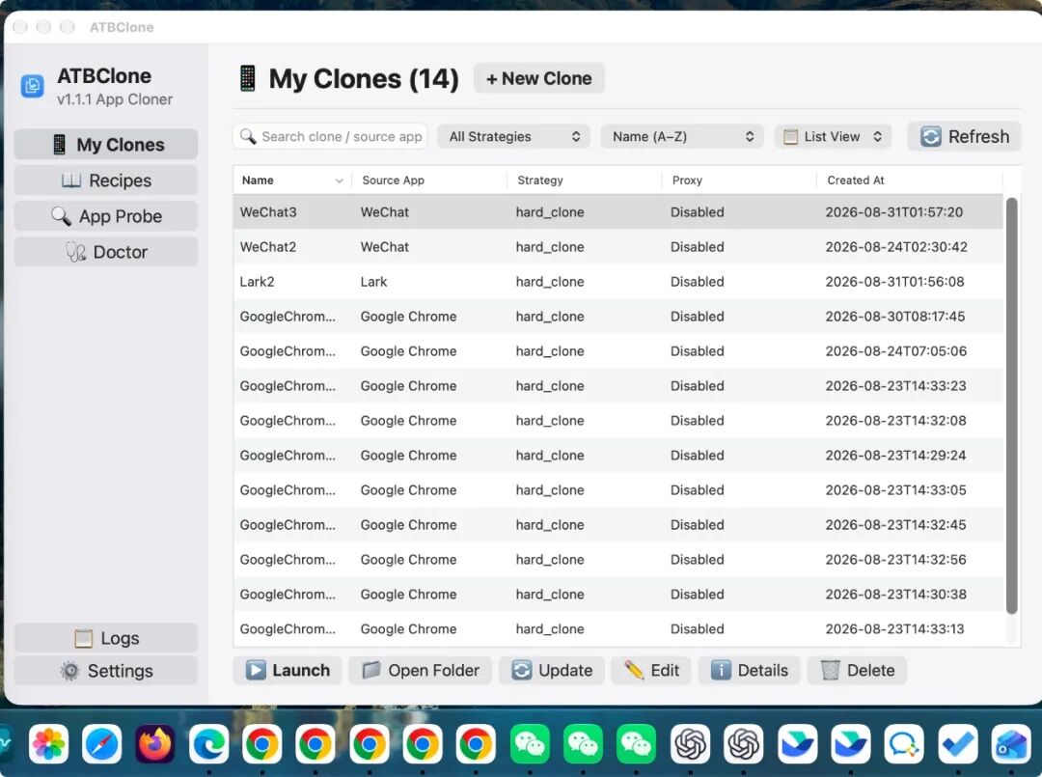Go to My Clones in the sidebar
Viewport: 1042px width, 777px height.
106,144
